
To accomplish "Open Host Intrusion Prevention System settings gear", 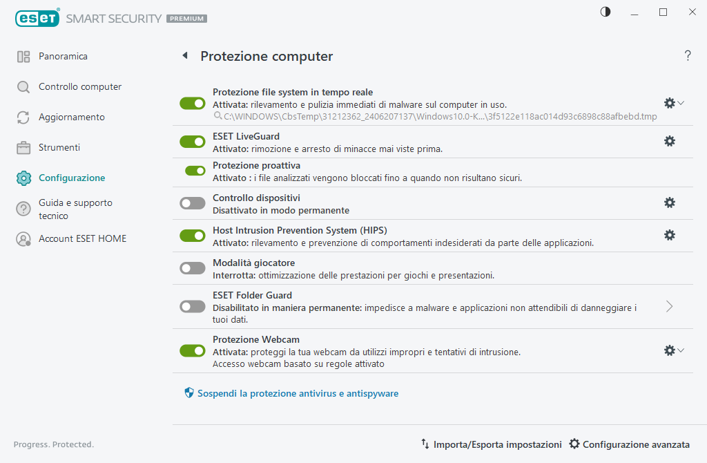I will pyautogui.click(x=669, y=235).
